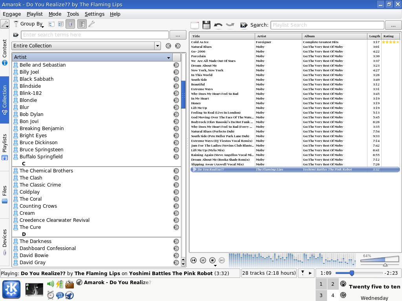Image resolution: width=402 pixels, height=301 pixels.
Task: Open the Context sidebar tab
Action: [x=5, y=52]
